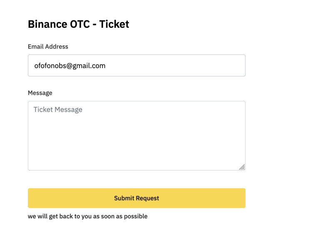Focus the Ticket Message text area

tap(137, 135)
